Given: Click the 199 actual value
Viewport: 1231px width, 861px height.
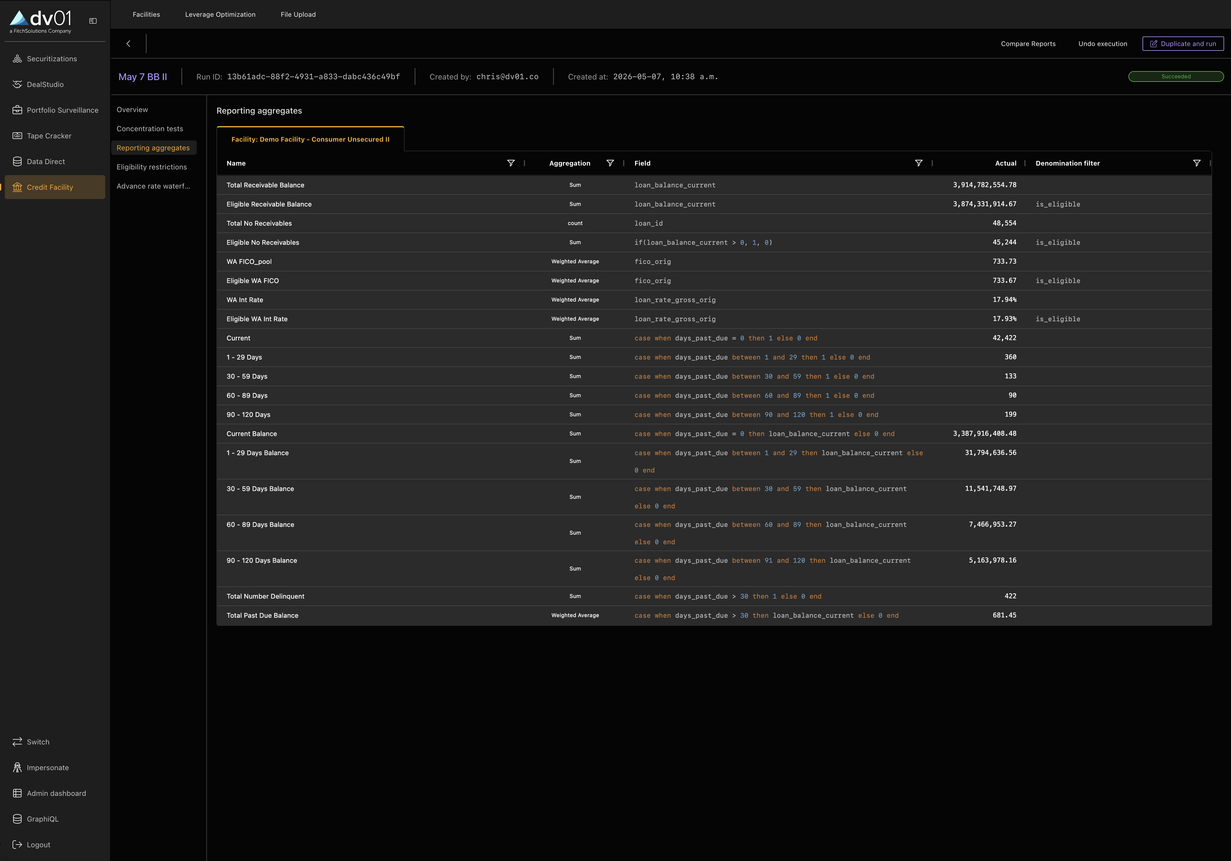Looking at the screenshot, I should (x=1010, y=415).
